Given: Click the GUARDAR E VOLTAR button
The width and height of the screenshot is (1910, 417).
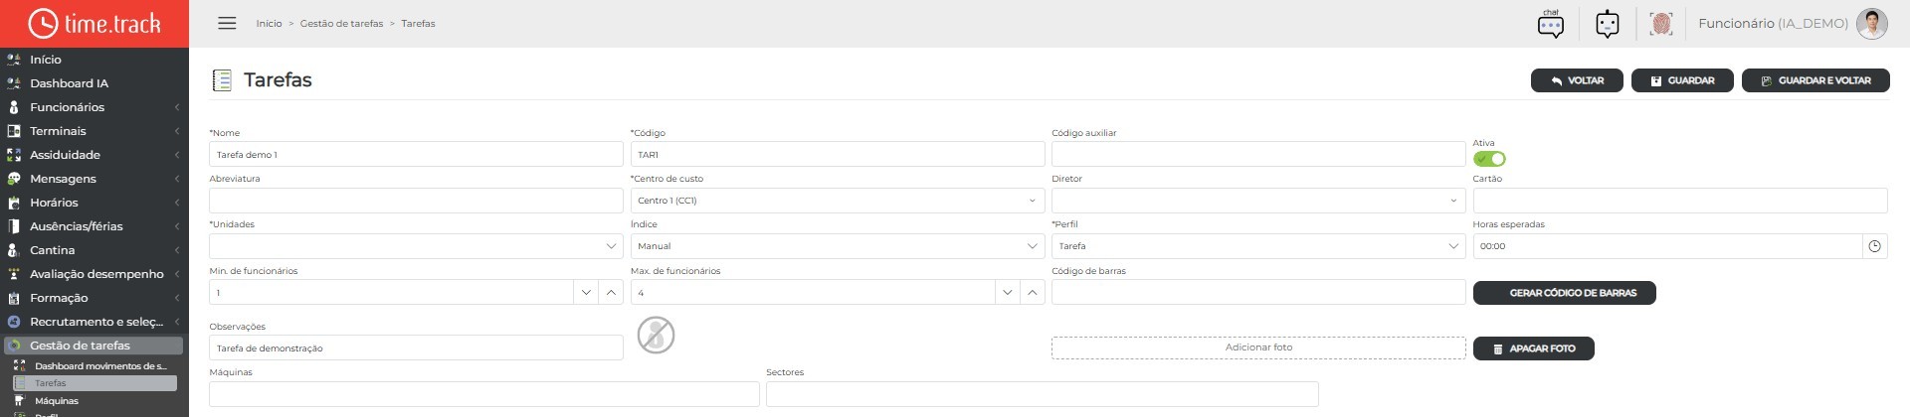Looking at the screenshot, I should [x=1815, y=80].
